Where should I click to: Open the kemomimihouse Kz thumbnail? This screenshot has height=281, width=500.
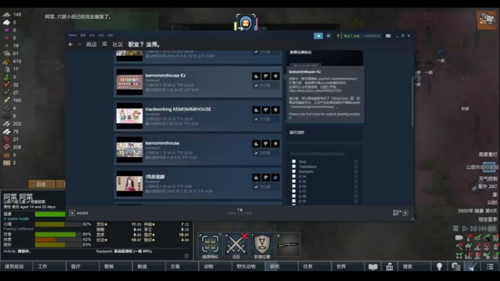[x=129, y=82]
